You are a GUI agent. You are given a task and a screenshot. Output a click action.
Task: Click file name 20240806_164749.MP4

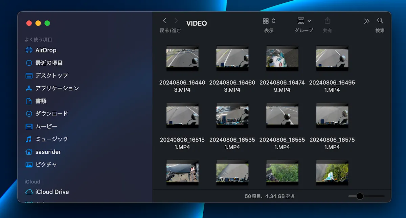point(282,86)
